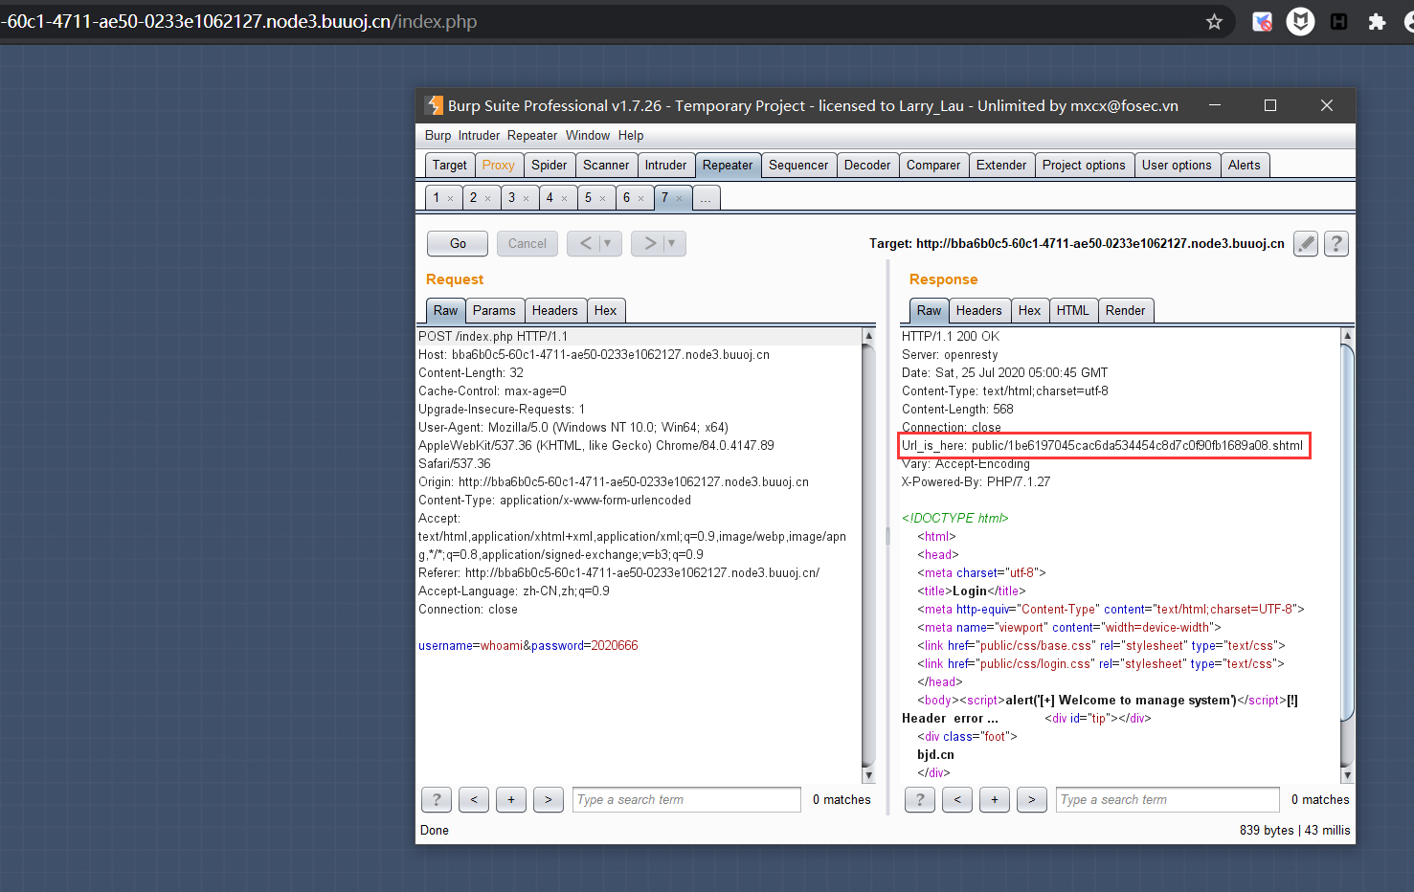Open the forward-history dropdown arrow in Repeater
The width and height of the screenshot is (1414, 892).
tap(670, 243)
